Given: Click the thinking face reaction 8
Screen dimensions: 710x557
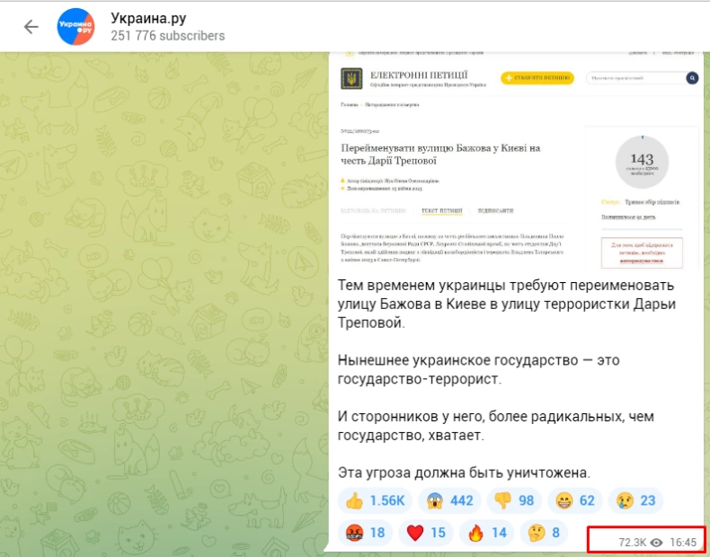Looking at the screenshot, I should coord(544,533).
